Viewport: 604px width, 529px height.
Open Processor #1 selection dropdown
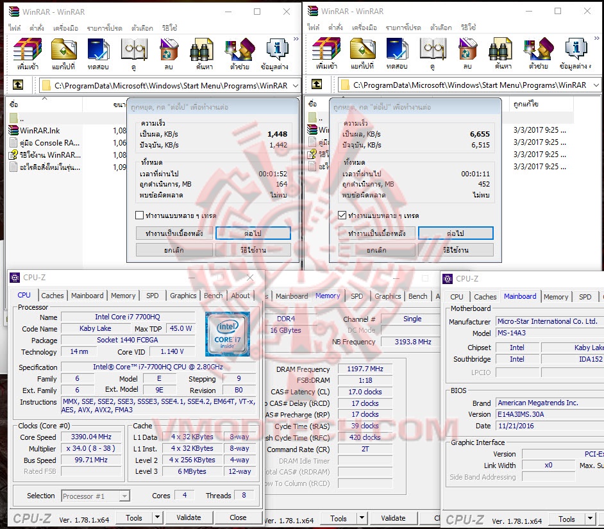click(124, 496)
